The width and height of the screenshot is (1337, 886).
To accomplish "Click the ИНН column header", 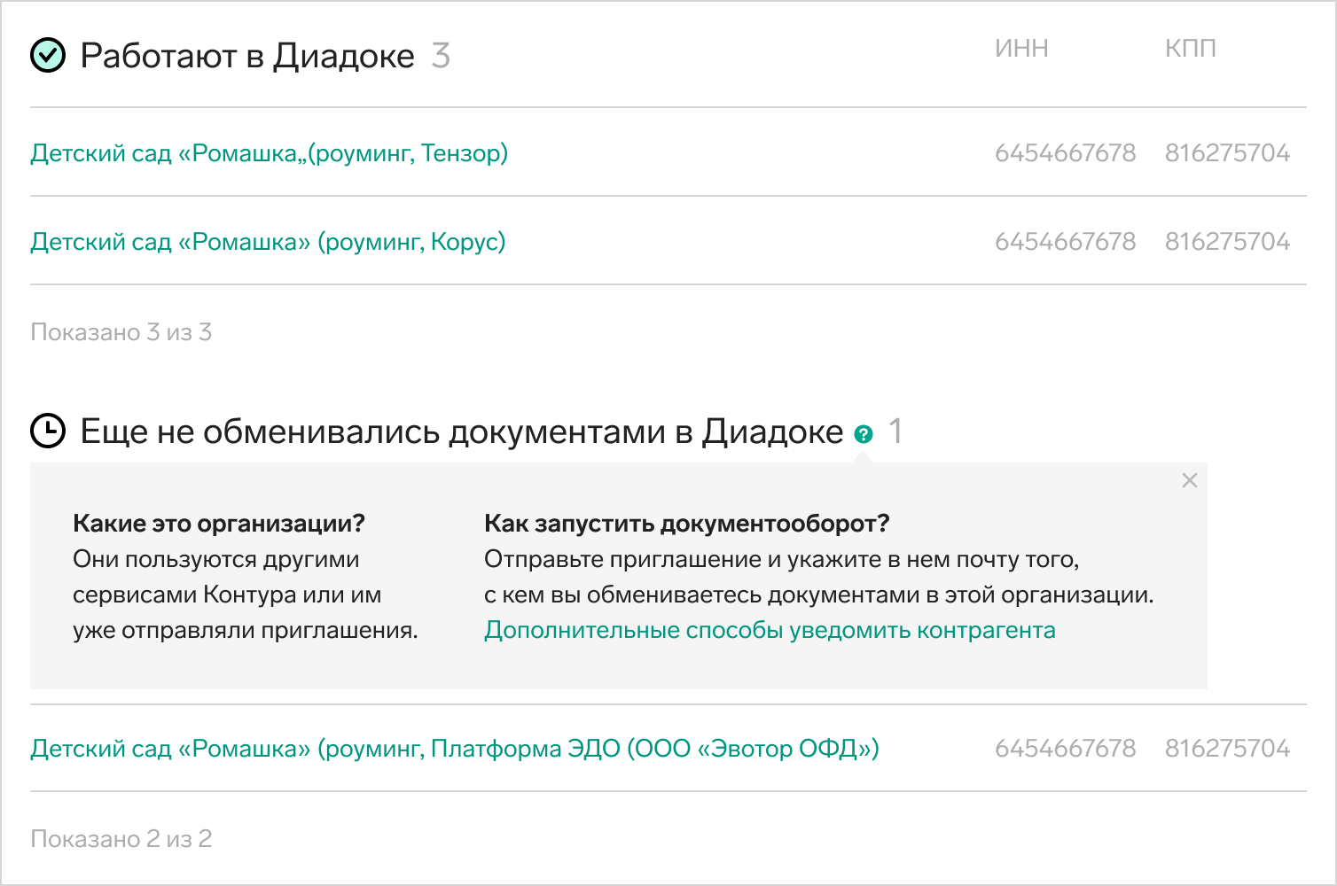I will coord(1021,48).
